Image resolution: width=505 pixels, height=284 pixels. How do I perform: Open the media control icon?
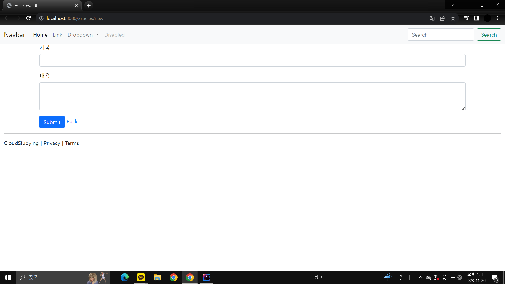(466, 18)
